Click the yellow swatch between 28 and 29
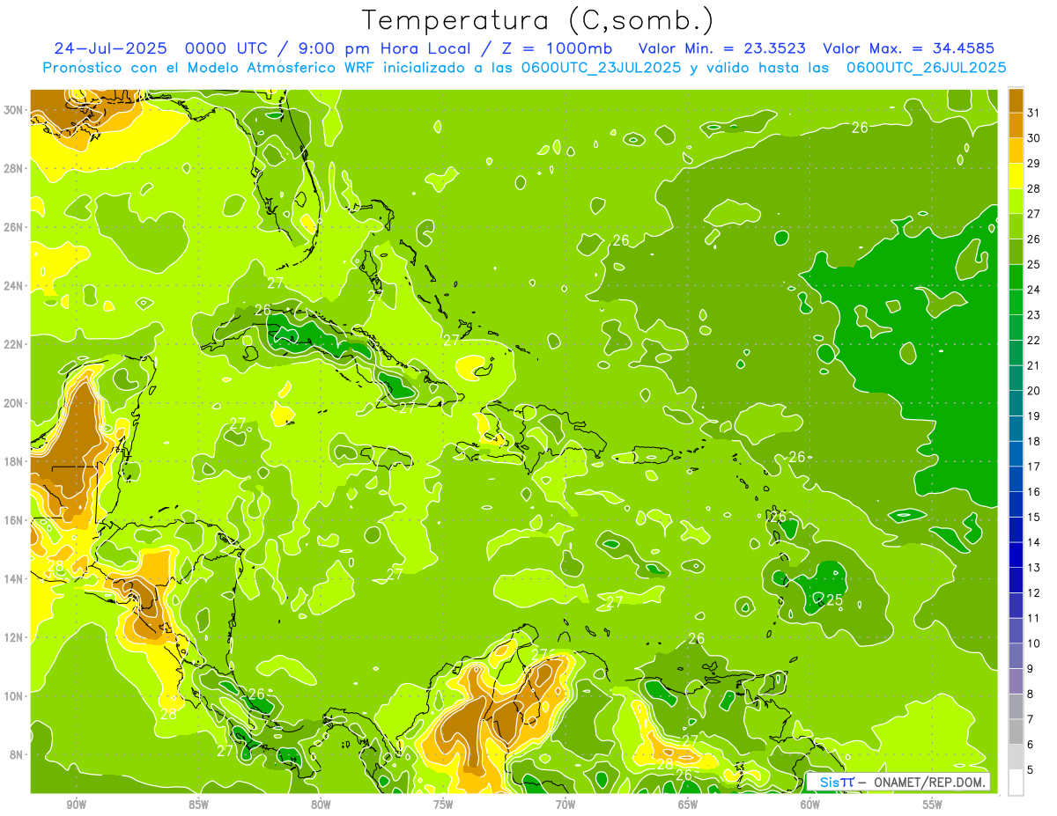This screenshot has height=816, width=1057. [1016, 175]
